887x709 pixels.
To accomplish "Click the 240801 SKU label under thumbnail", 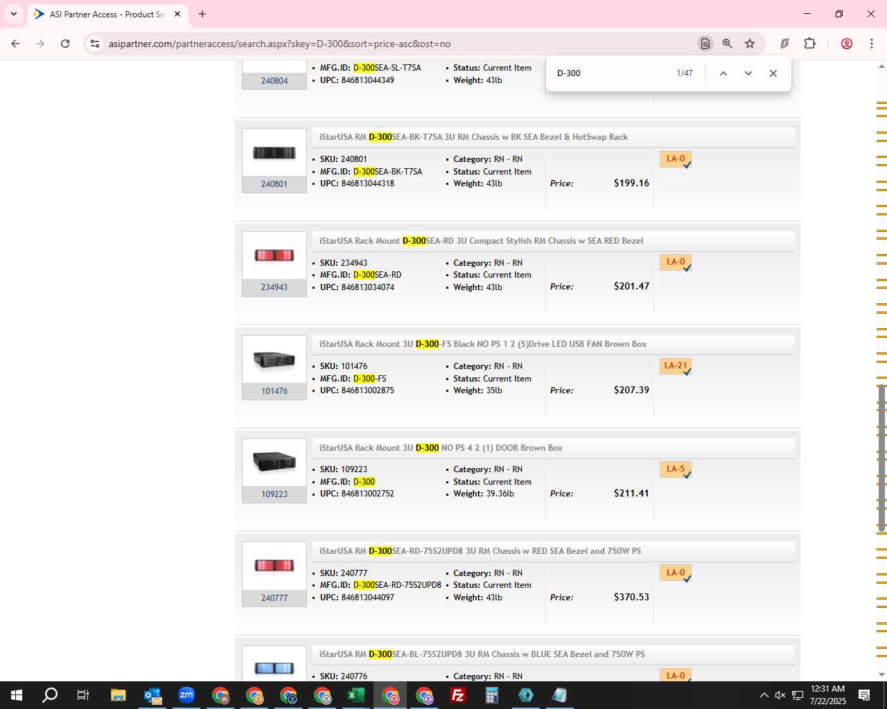I will [274, 184].
